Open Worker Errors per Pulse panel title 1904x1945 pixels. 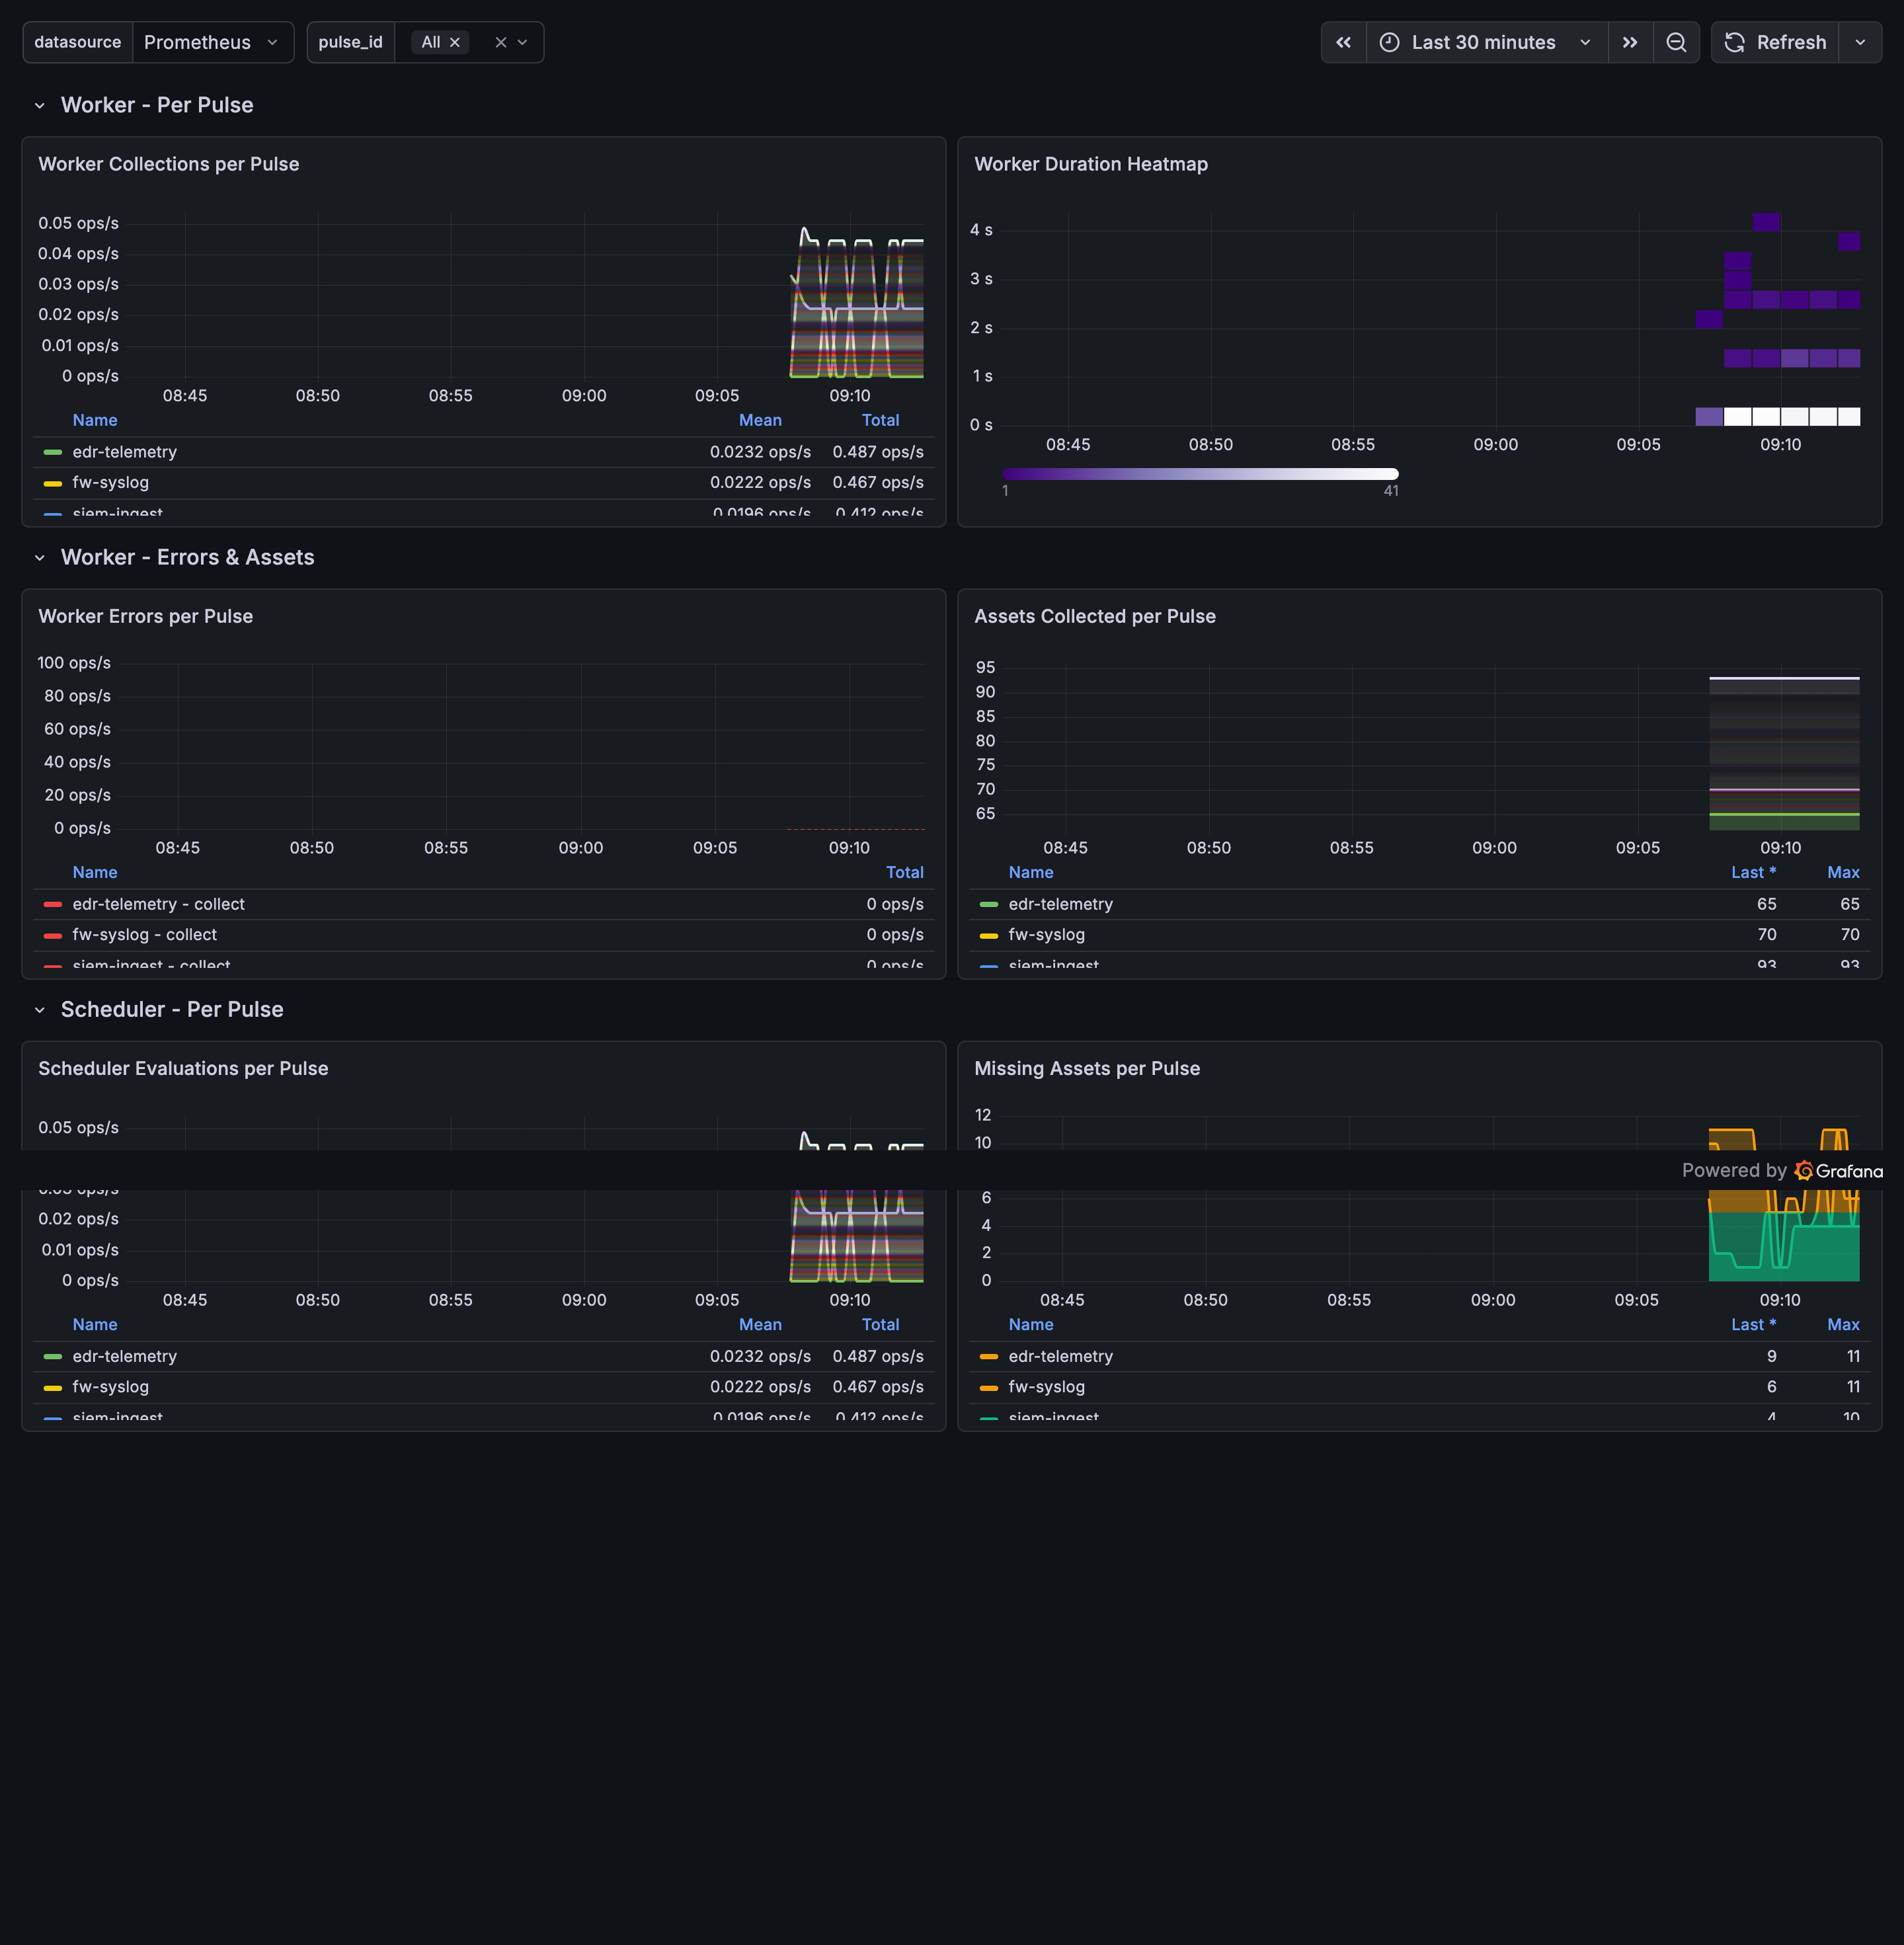pyautogui.click(x=146, y=616)
